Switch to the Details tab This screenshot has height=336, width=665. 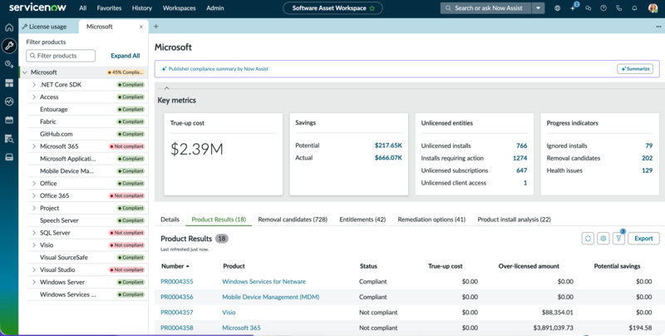pos(170,220)
